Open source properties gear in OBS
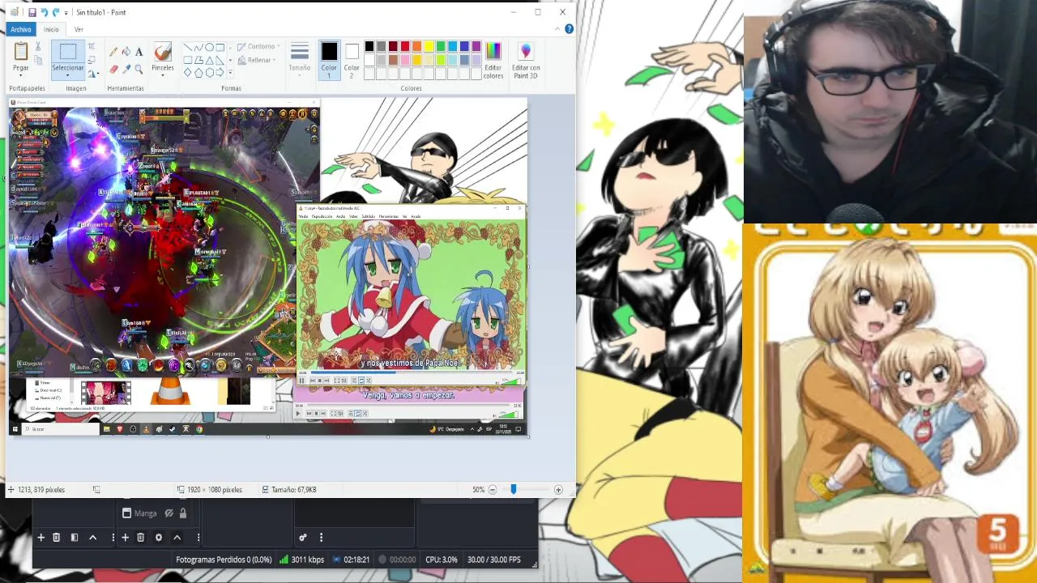1037x583 pixels. (159, 538)
